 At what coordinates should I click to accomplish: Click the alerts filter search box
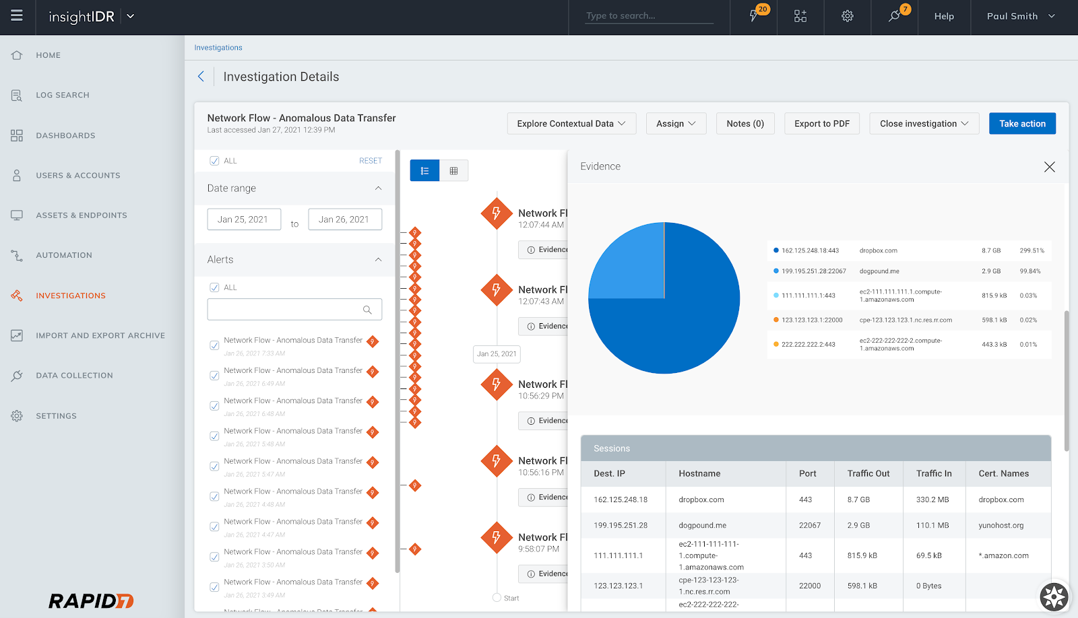click(294, 310)
